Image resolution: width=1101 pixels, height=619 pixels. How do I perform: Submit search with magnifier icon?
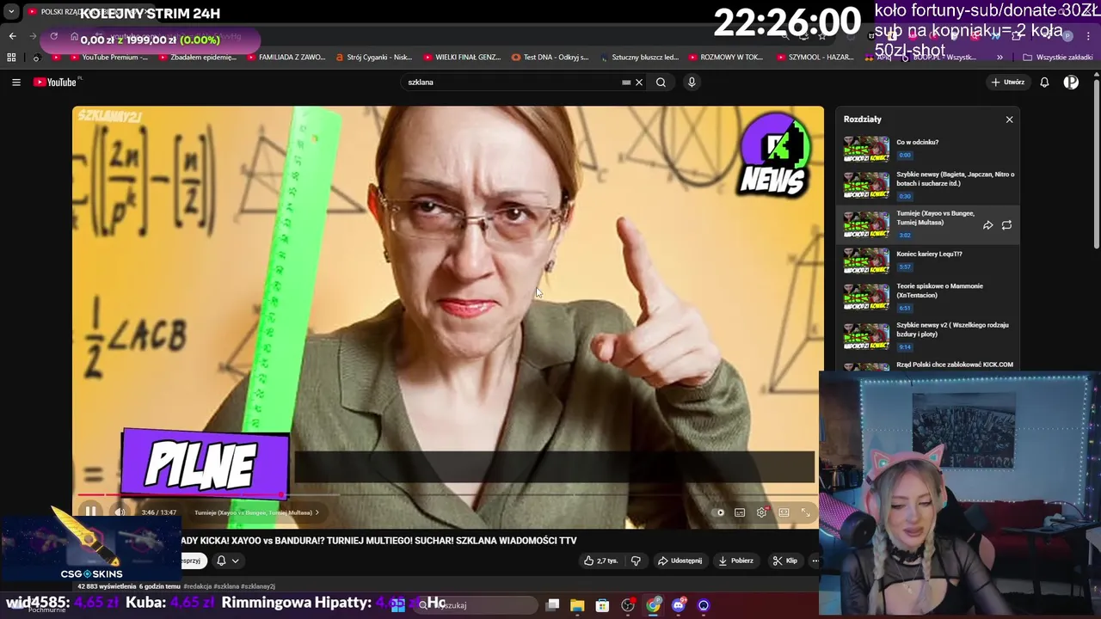click(x=661, y=83)
